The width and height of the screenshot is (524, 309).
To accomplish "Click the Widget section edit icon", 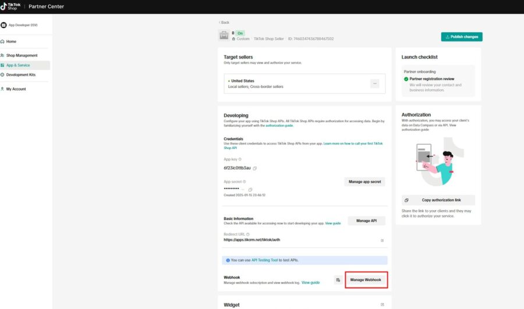I will pos(383,305).
